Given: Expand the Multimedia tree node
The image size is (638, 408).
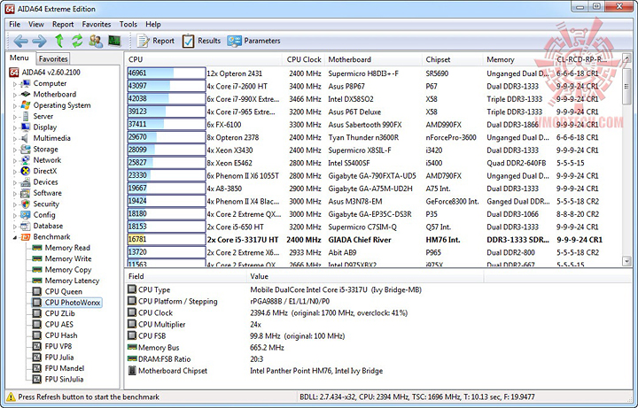Looking at the screenshot, I should tap(15, 139).
